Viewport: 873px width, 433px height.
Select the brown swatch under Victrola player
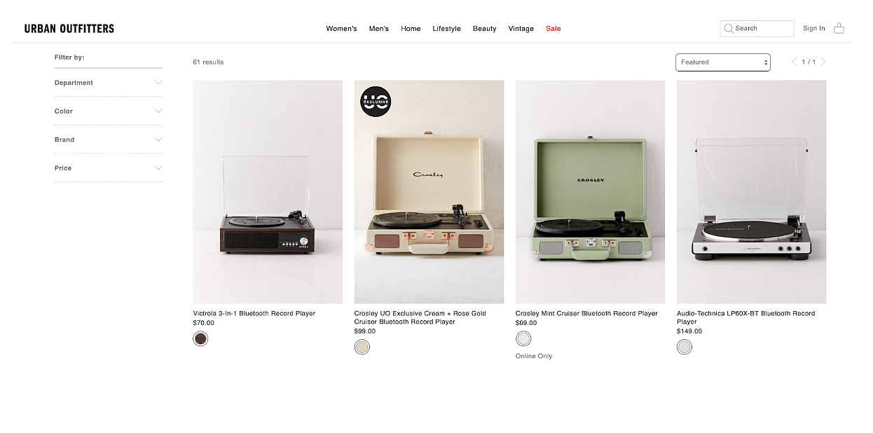click(x=201, y=339)
